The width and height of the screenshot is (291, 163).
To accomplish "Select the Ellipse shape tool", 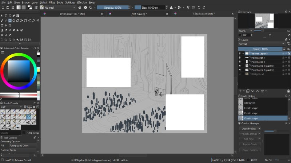I will click(14, 21).
